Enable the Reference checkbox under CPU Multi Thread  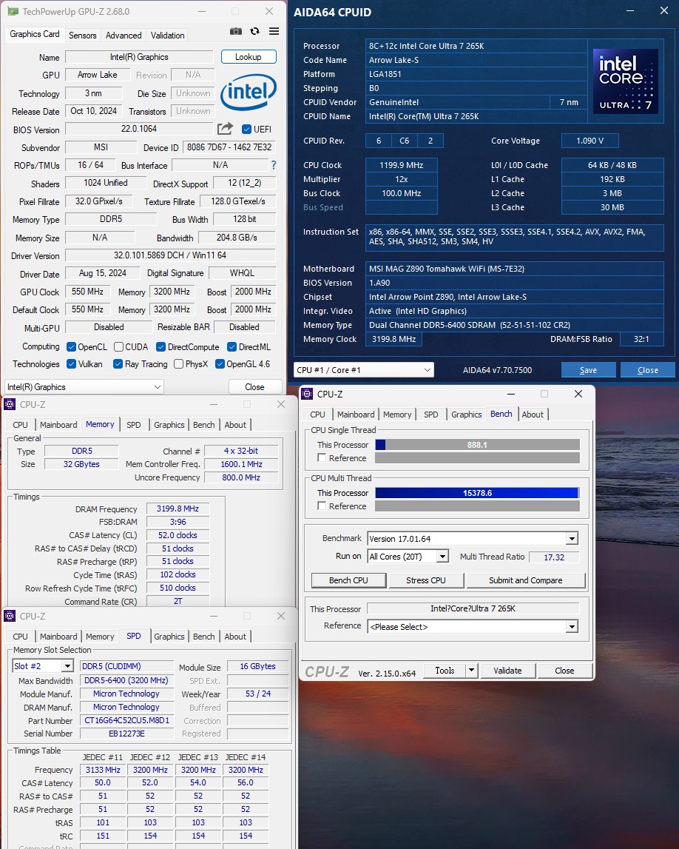coord(322,506)
